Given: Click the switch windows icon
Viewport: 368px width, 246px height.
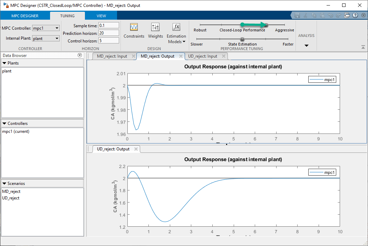Looking at the screenshot, I should point(347,16).
